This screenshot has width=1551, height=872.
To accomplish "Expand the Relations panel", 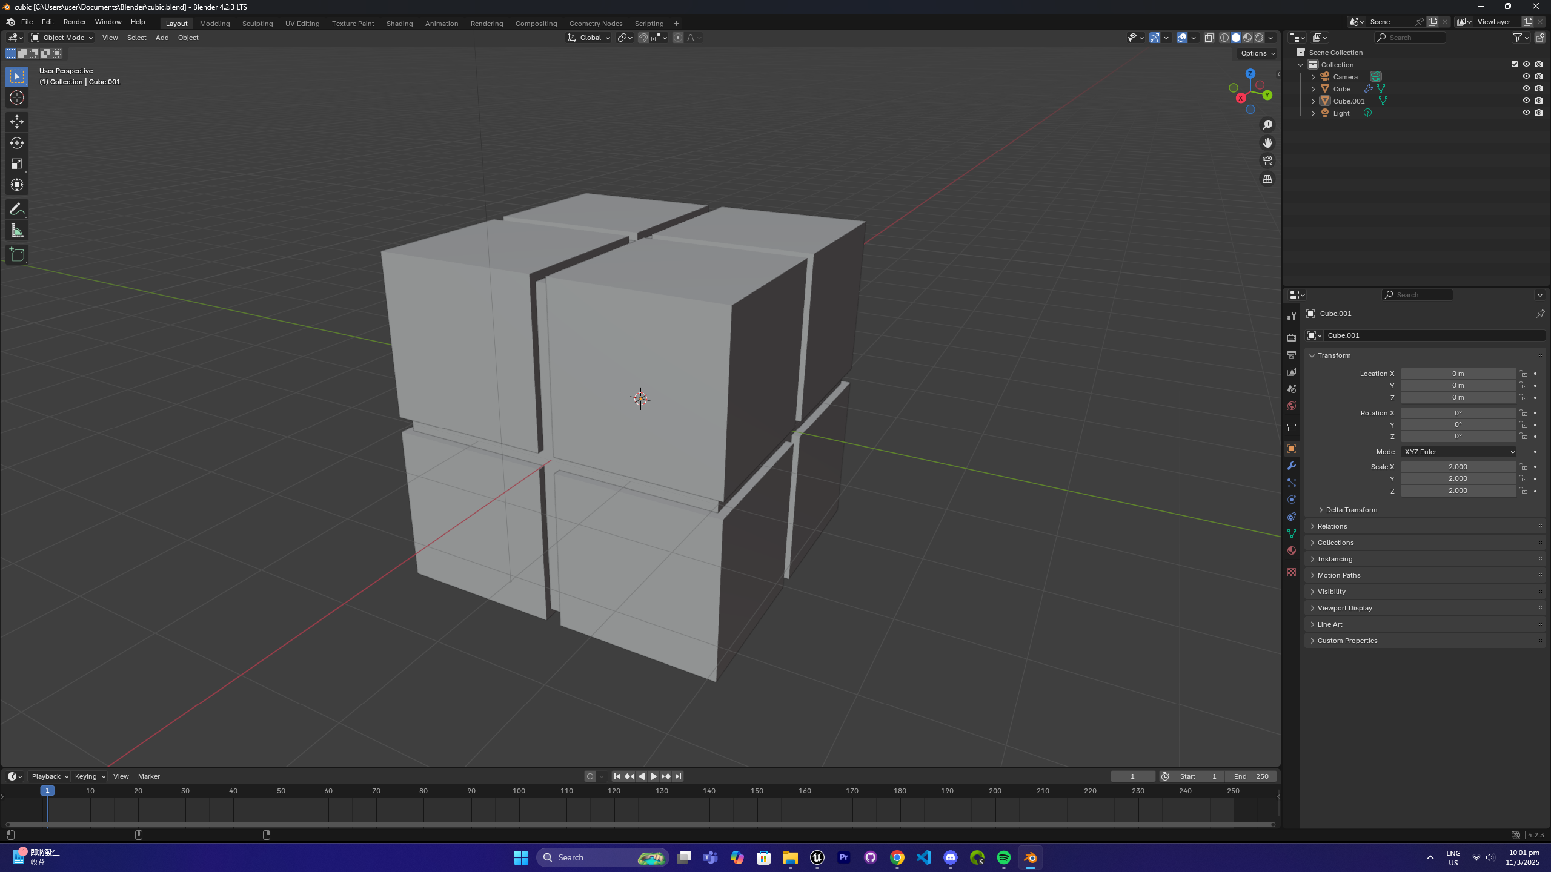I will click(1332, 526).
